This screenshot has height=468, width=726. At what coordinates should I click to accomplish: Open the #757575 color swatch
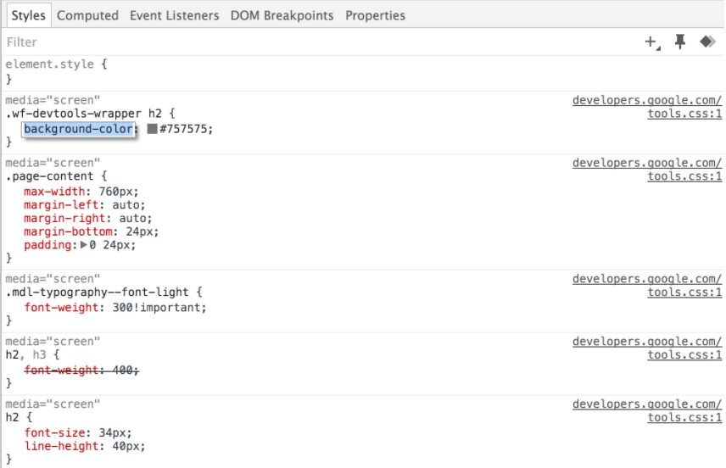152,129
